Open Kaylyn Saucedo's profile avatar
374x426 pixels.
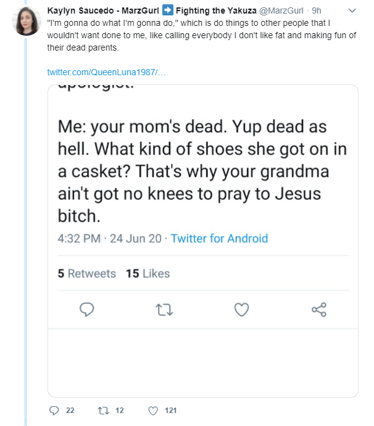(27, 21)
